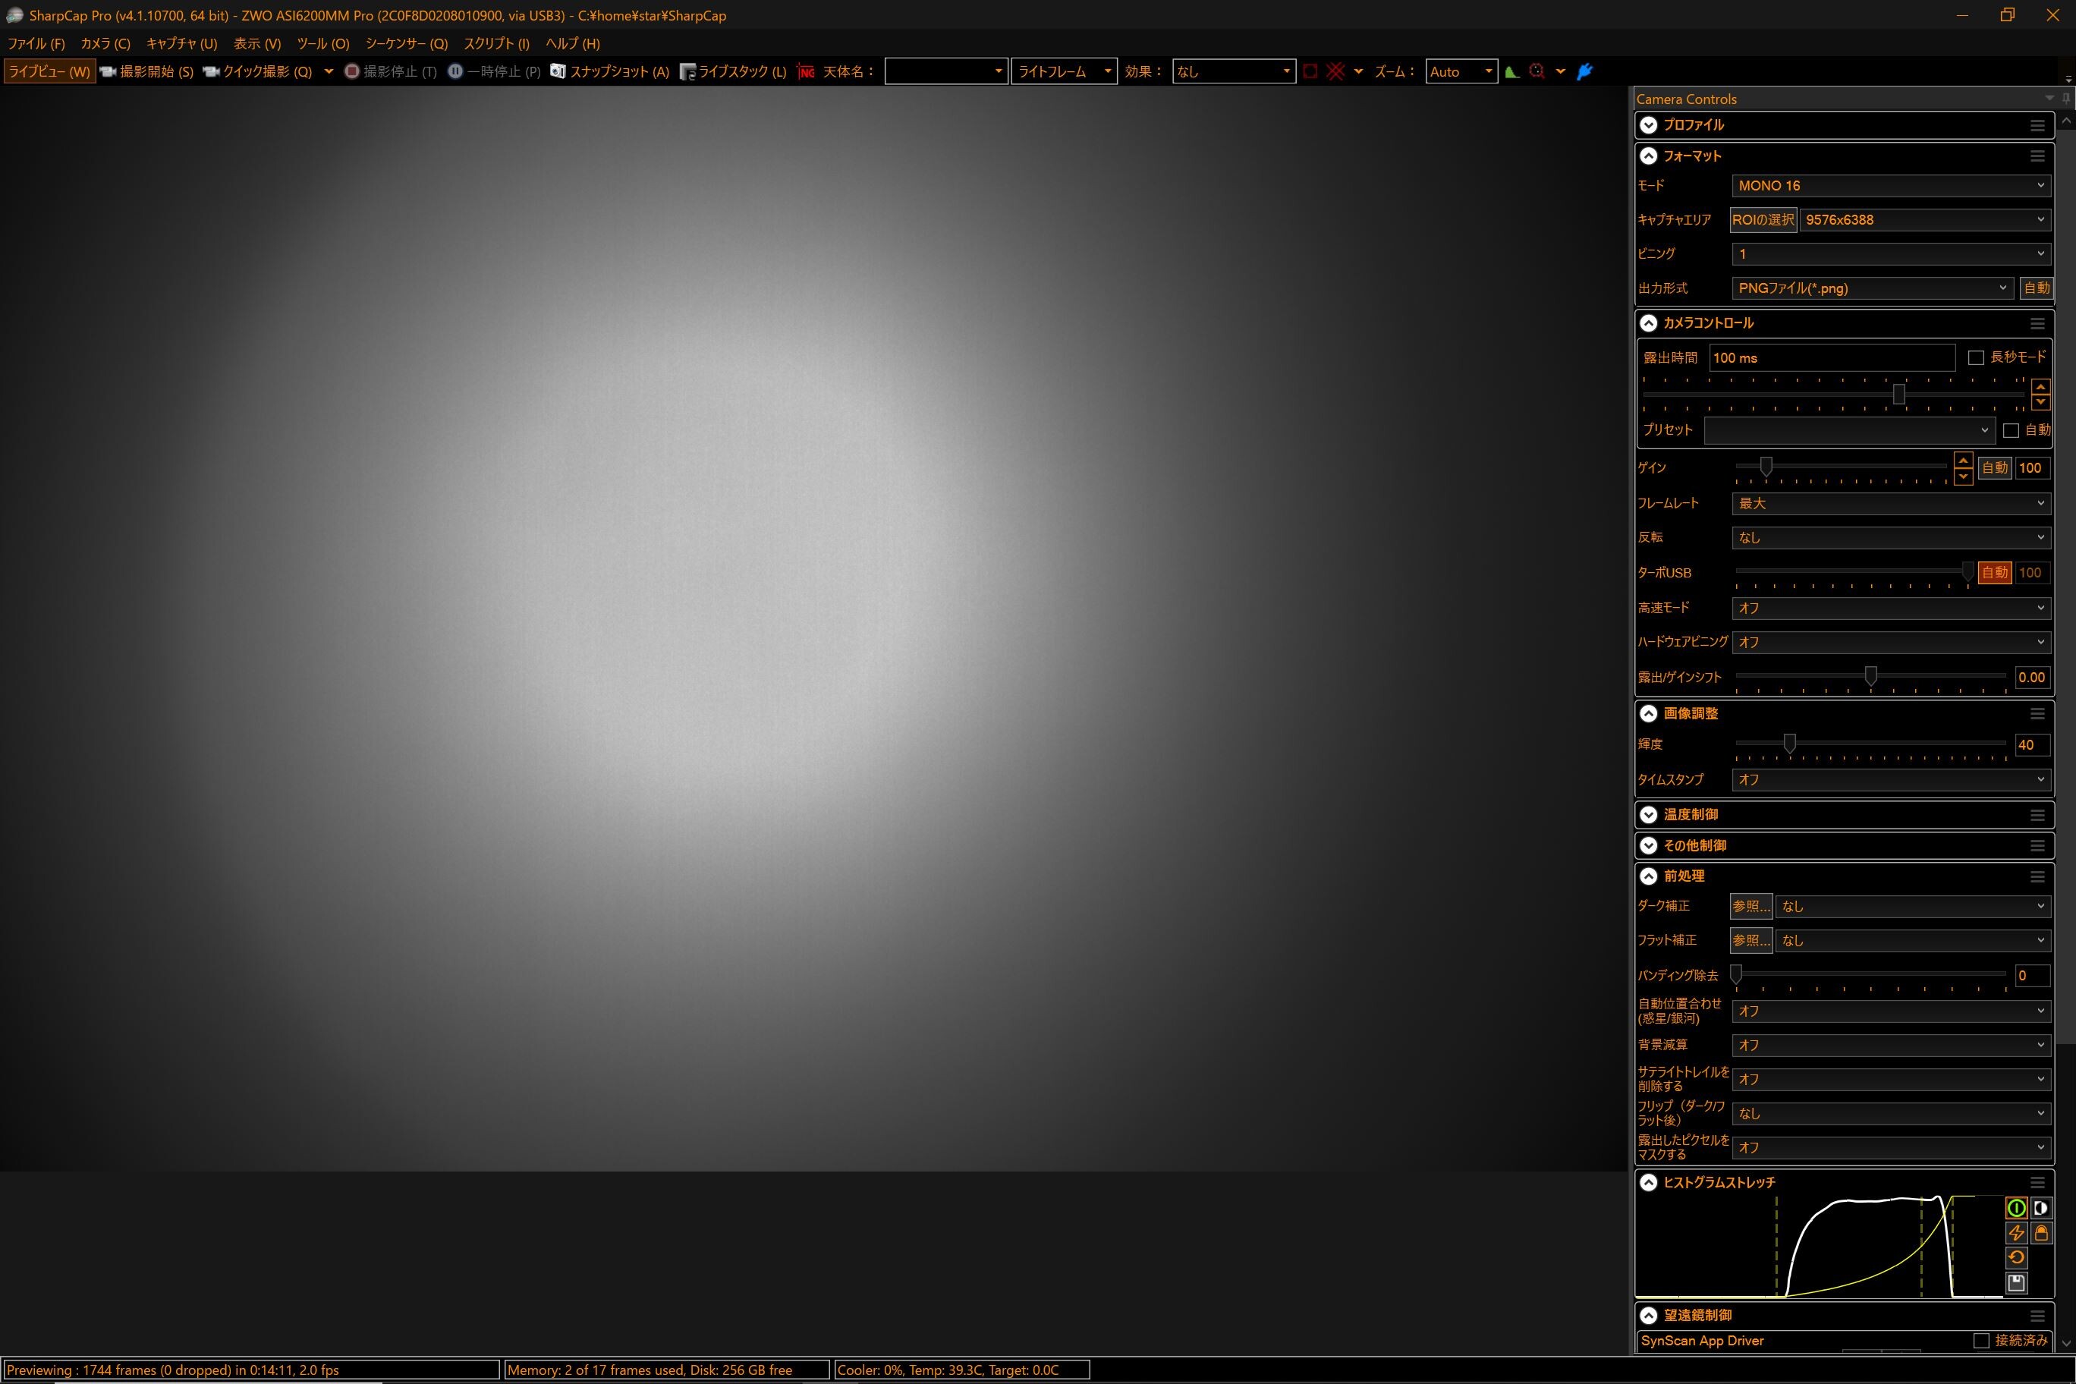The height and width of the screenshot is (1384, 2076).
Task: Click the ROIの選択 button
Action: [x=1763, y=220]
